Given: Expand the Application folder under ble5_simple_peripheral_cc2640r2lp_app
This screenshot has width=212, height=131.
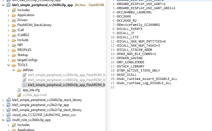Looking at the screenshot, I should (8, 15).
